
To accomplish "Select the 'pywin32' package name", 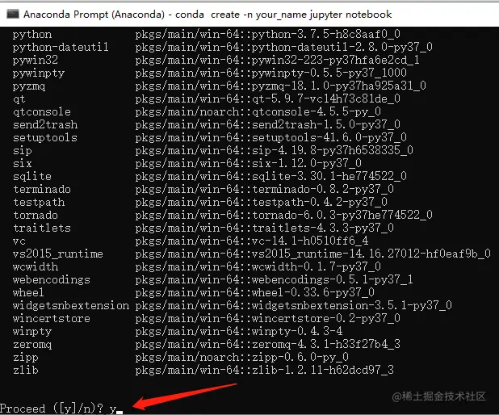I will point(36,60).
